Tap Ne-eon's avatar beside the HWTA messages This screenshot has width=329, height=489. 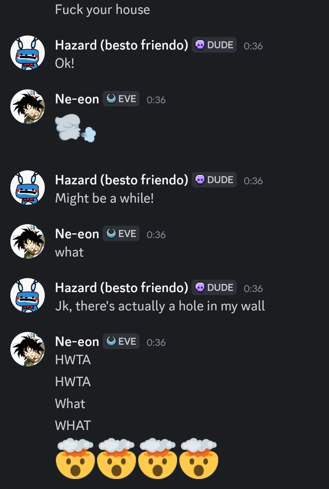tap(27, 349)
